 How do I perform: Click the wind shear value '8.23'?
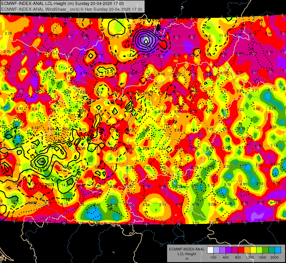pos(176,37)
